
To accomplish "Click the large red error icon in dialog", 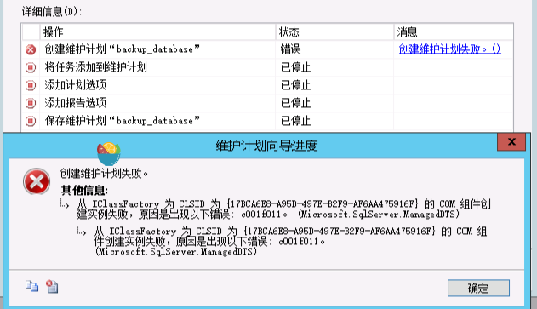I will [37, 181].
